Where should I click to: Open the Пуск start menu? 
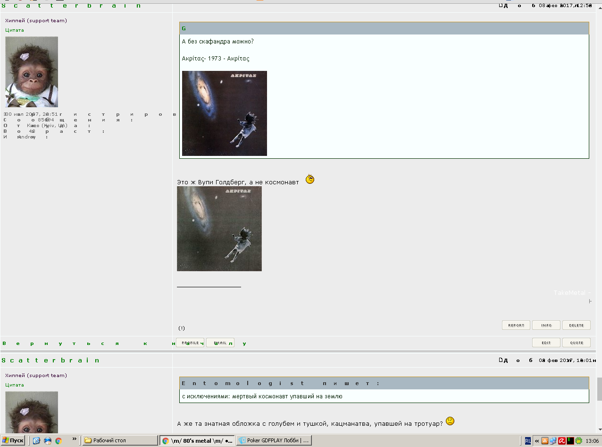coord(13,440)
